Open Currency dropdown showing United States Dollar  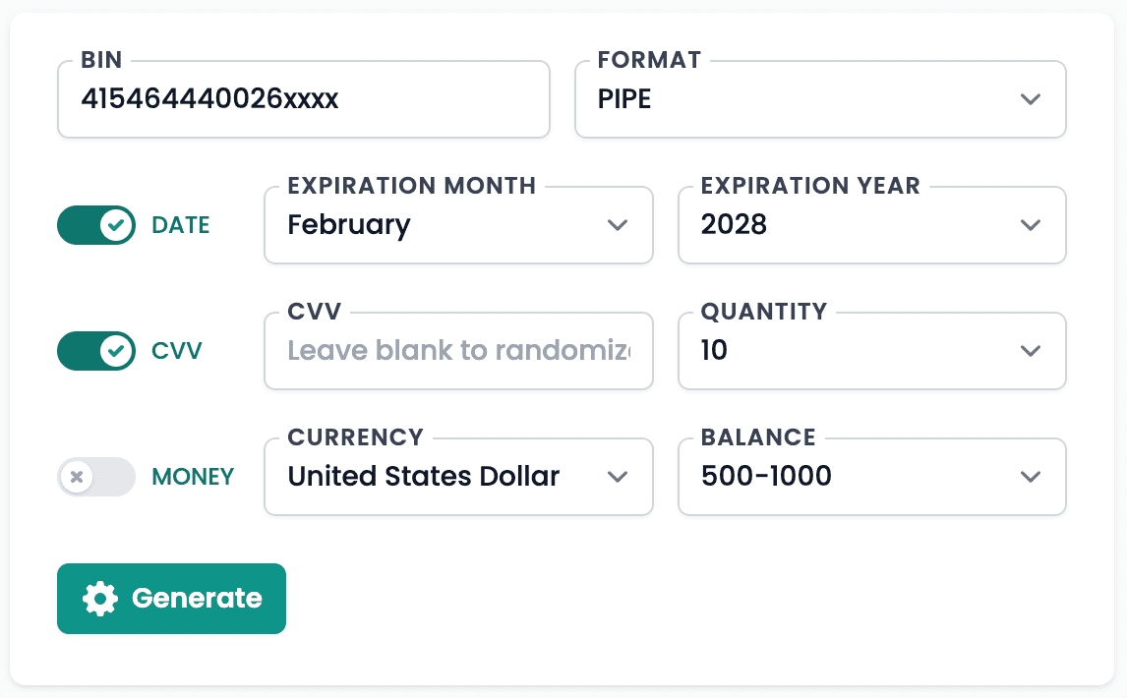(x=457, y=477)
